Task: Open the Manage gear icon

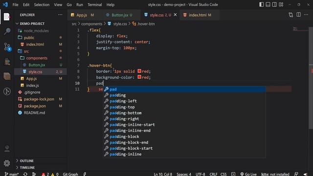Action: click(x=7, y=163)
